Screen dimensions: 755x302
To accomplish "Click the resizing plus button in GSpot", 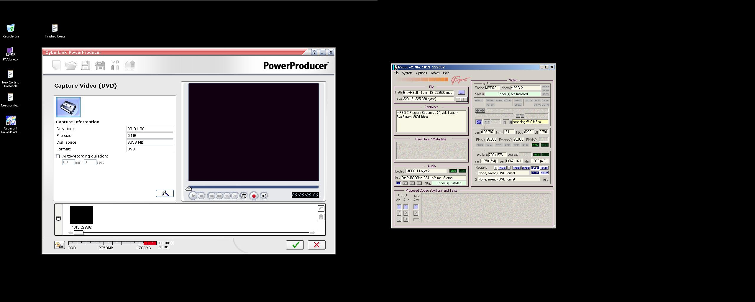I will [x=495, y=168].
